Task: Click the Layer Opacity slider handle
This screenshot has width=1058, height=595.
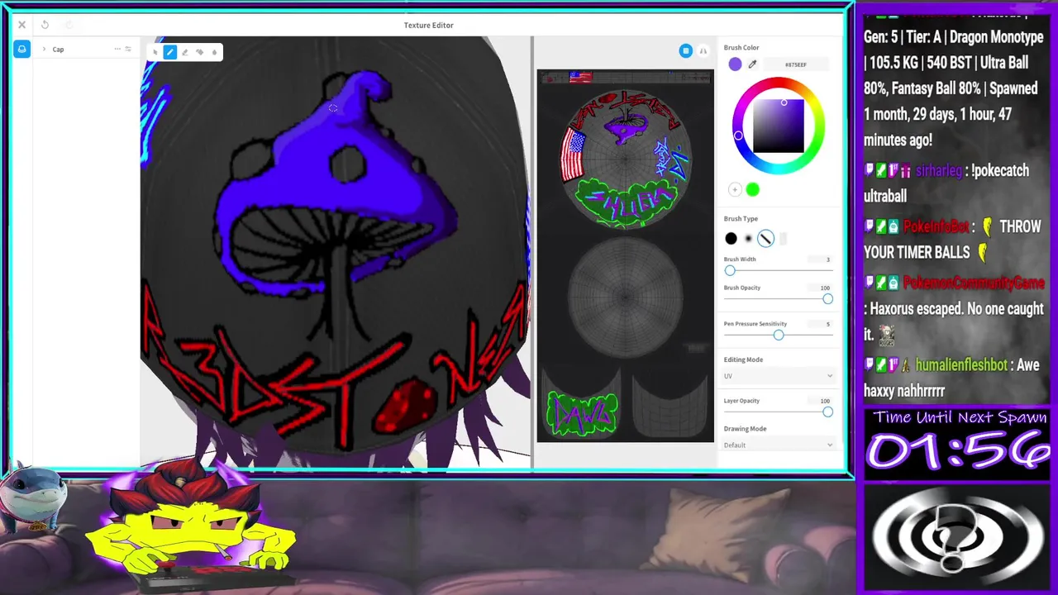Action: click(827, 412)
